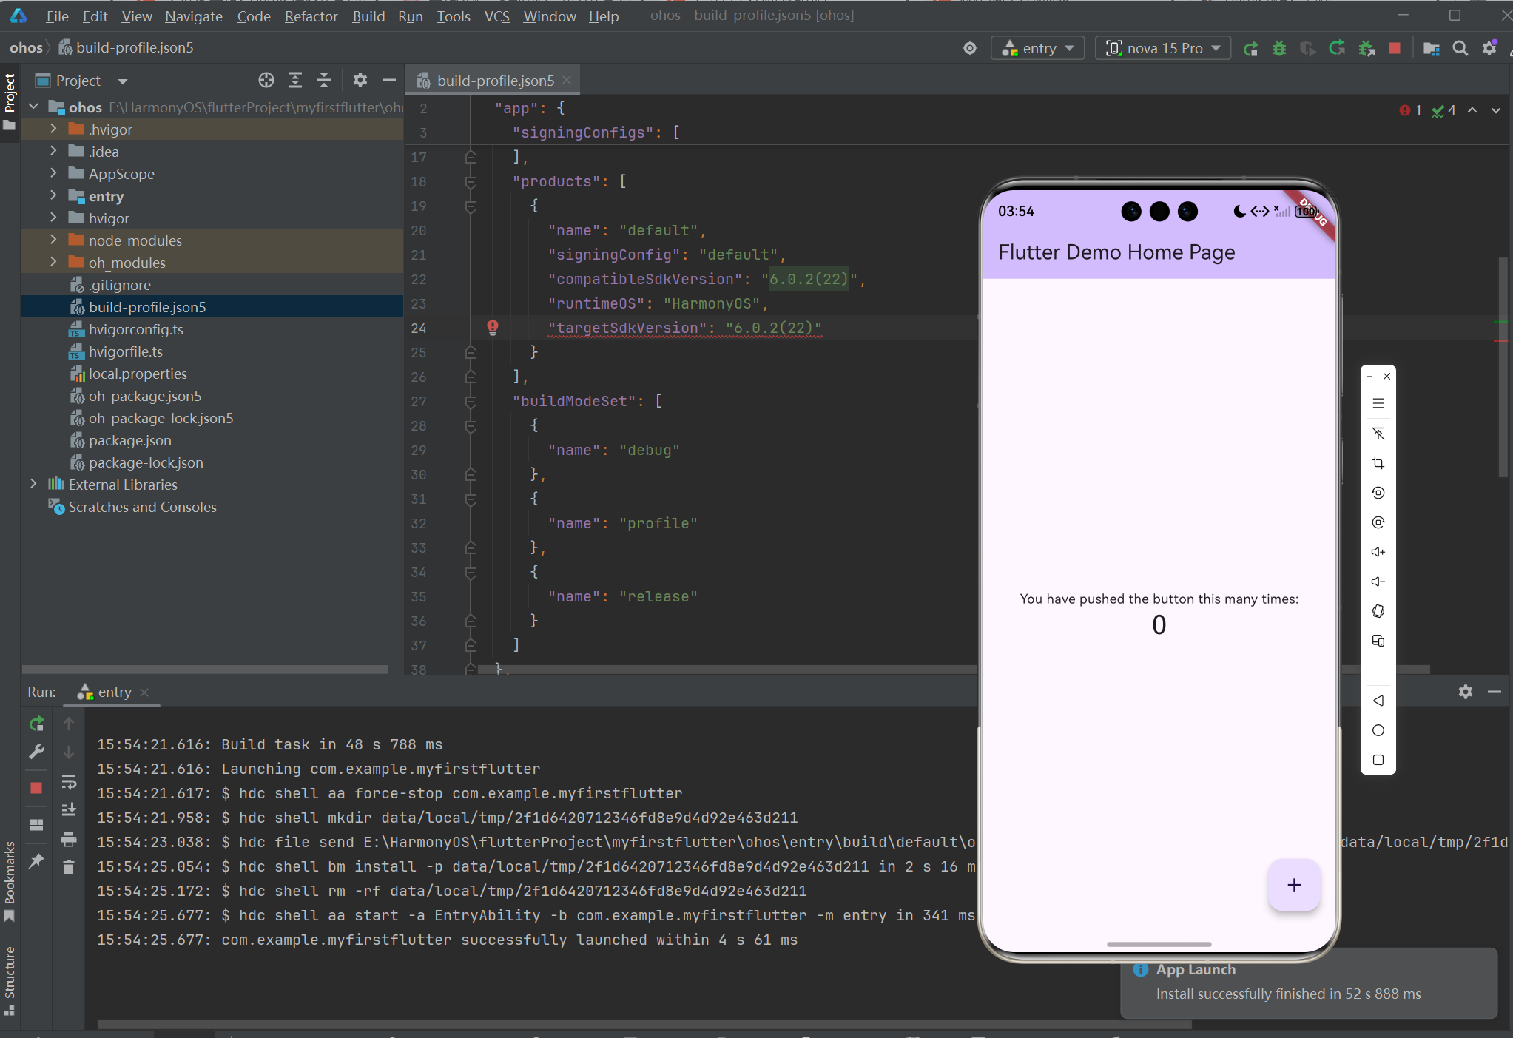Image resolution: width=1513 pixels, height=1038 pixels.
Task: Click the Rerun entry icon in Run panel
Action: [x=36, y=724]
